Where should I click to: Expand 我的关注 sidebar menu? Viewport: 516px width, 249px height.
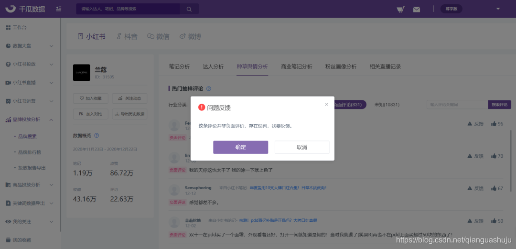point(30,222)
